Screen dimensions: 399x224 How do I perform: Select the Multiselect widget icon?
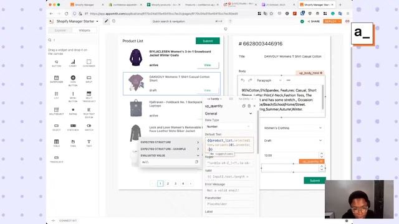click(x=57, y=110)
